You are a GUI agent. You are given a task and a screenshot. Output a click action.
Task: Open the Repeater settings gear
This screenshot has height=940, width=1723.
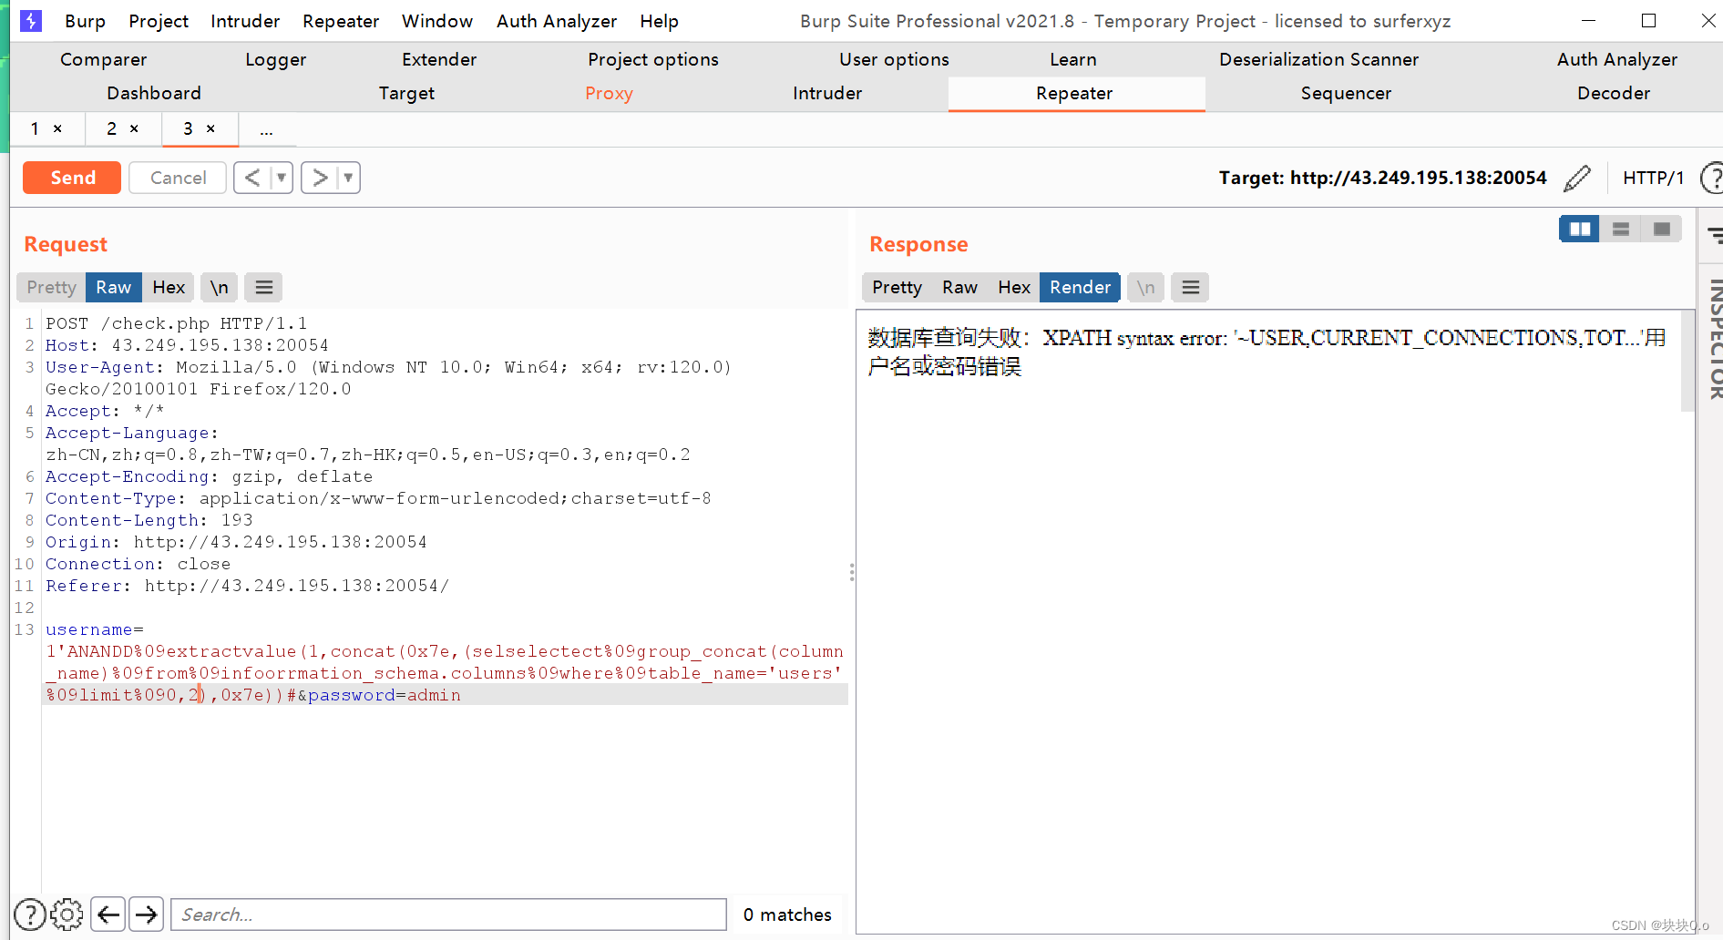(67, 914)
